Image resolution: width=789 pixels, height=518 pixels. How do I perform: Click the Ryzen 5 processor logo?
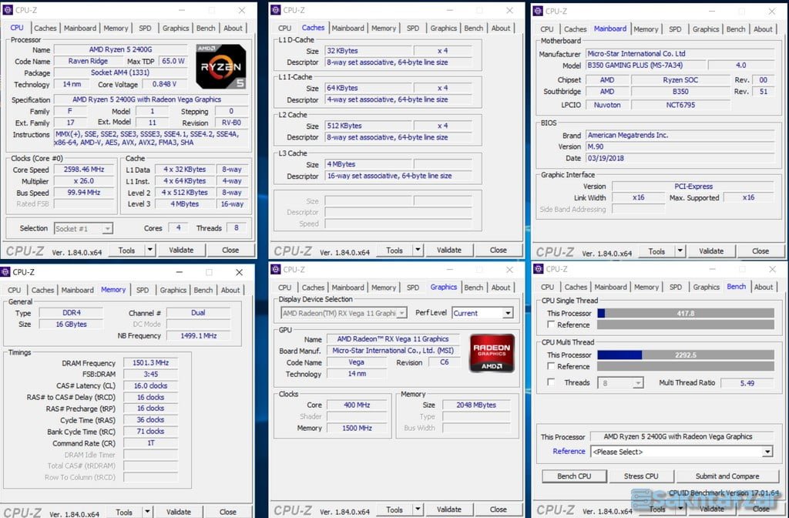pos(221,66)
